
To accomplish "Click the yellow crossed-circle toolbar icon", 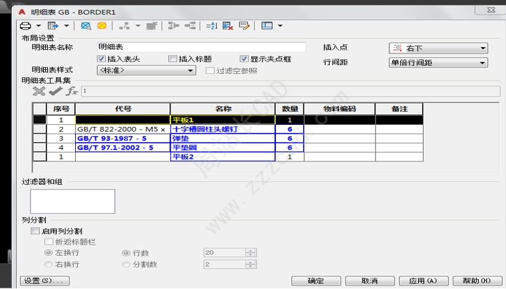I will [x=102, y=26].
